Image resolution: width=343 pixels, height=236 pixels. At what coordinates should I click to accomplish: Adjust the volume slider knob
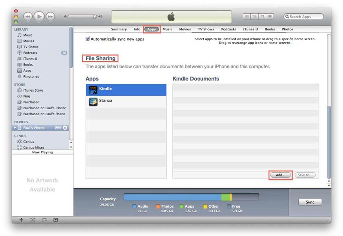tap(95, 17)
